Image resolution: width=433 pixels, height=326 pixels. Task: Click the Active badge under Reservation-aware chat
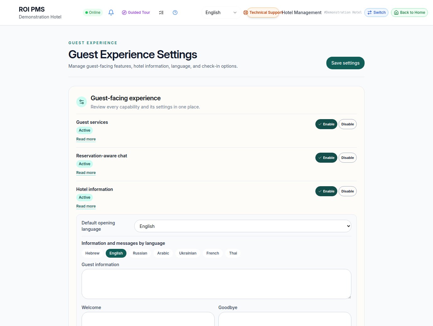(x=84, y=164)
